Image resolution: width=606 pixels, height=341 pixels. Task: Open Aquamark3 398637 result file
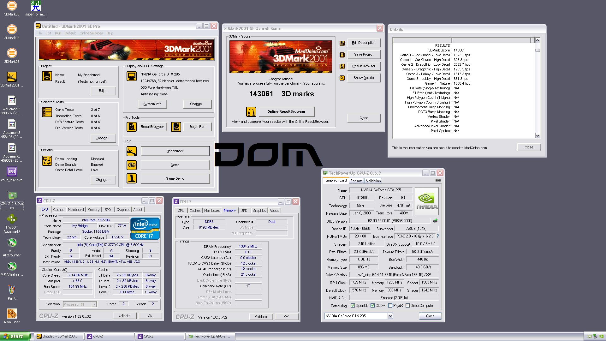pos(12,105)
